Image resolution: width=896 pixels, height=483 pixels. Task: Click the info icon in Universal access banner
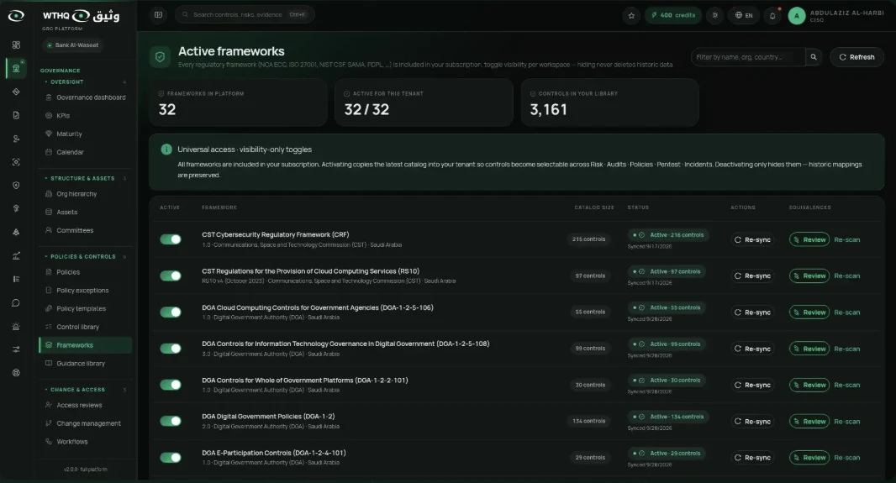click(x=166, y=150)
